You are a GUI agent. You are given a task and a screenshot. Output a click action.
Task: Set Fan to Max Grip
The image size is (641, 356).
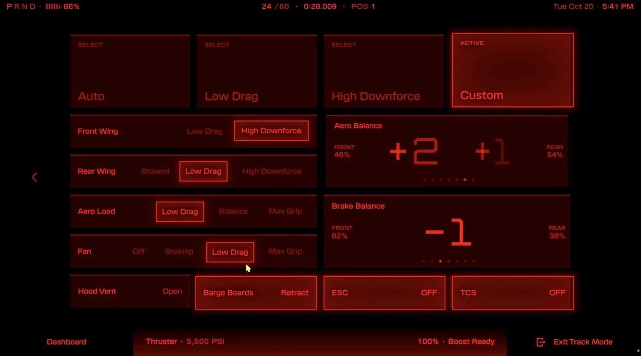click(285, 251)
